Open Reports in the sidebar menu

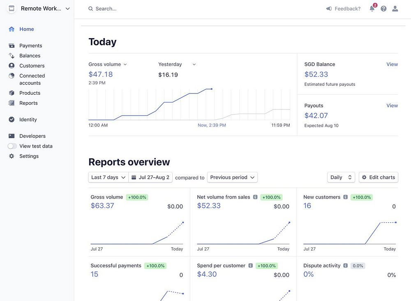(29, 103)
